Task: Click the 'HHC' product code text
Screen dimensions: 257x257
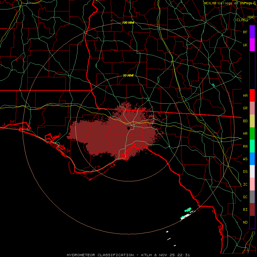Action: tap(251, 17)
